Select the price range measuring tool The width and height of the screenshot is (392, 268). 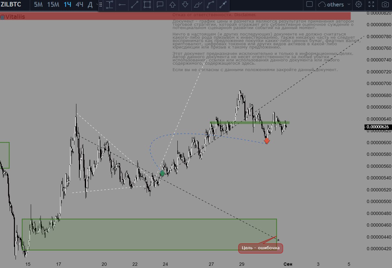tap(110, 5)
